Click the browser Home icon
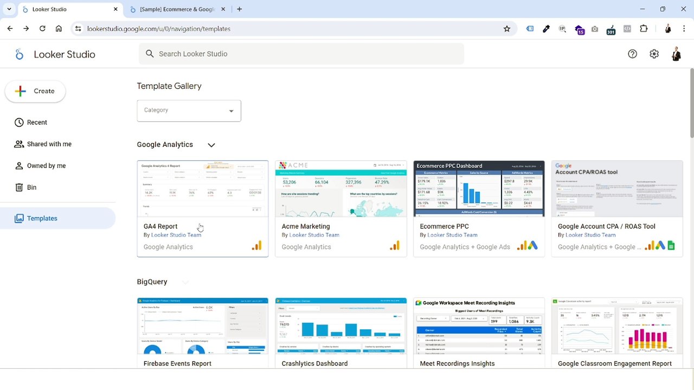 [59, 29]
